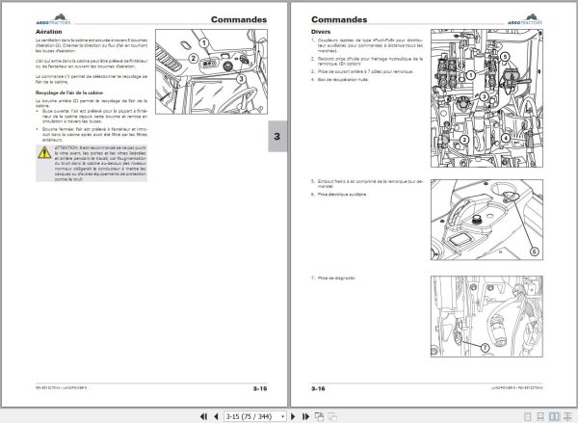Go to the first page
578x423 pixels.
[x=203, y=416]
